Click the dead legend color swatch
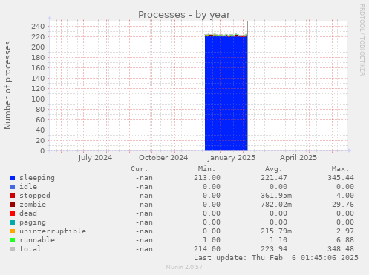The height and width of the screenshot is (275, 369). (x=13, y=213)
